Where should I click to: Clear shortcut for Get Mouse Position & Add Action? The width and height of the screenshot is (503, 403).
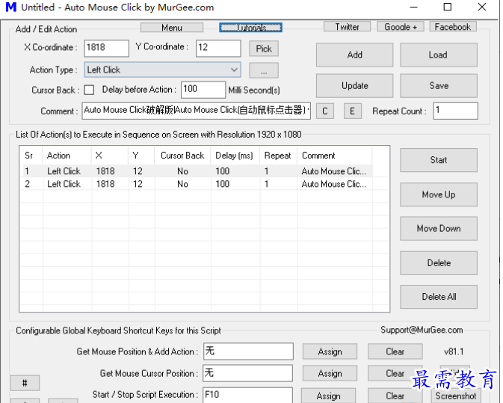[x=395, y=351]
